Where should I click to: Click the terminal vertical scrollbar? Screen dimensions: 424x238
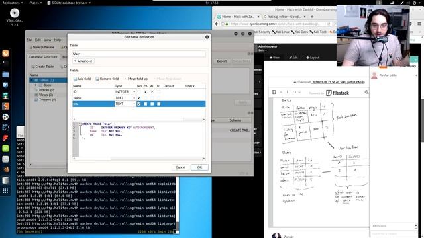(x=177, y=205)
